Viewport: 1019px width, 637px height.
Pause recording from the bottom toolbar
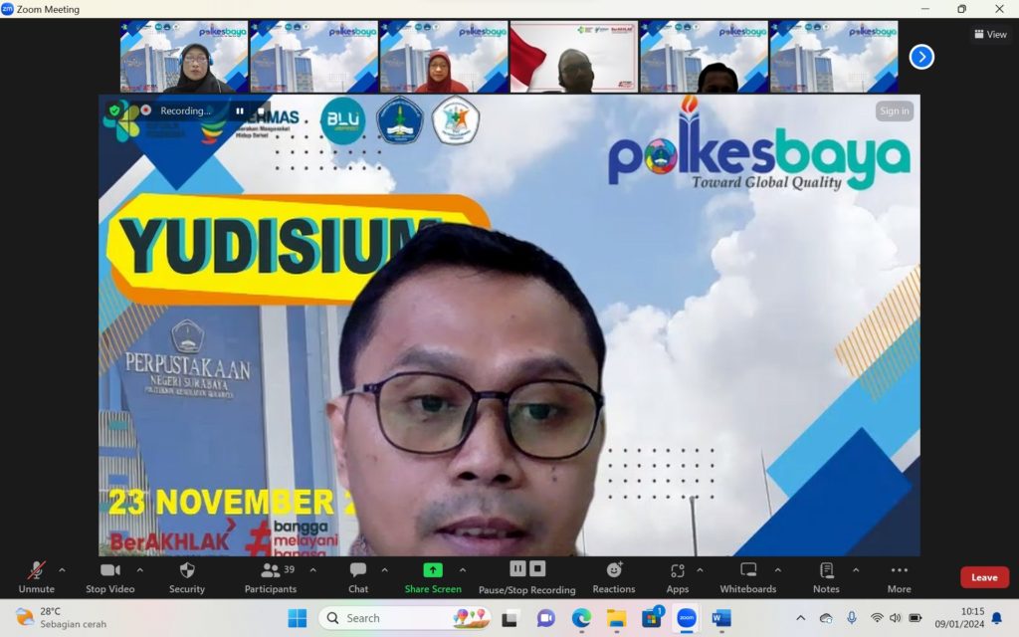(517, 569)
